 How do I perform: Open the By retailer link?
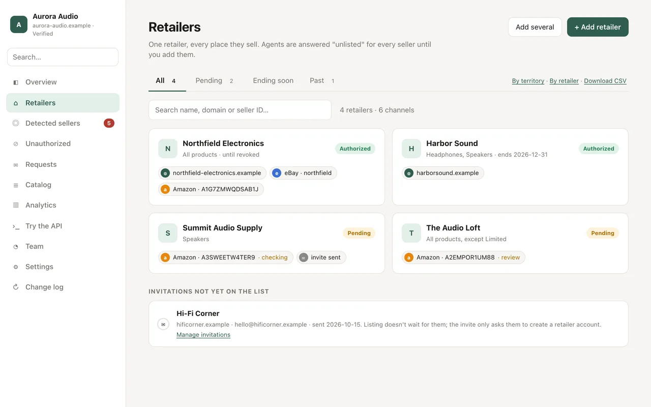pyautogui.click(x=564, y=81)
